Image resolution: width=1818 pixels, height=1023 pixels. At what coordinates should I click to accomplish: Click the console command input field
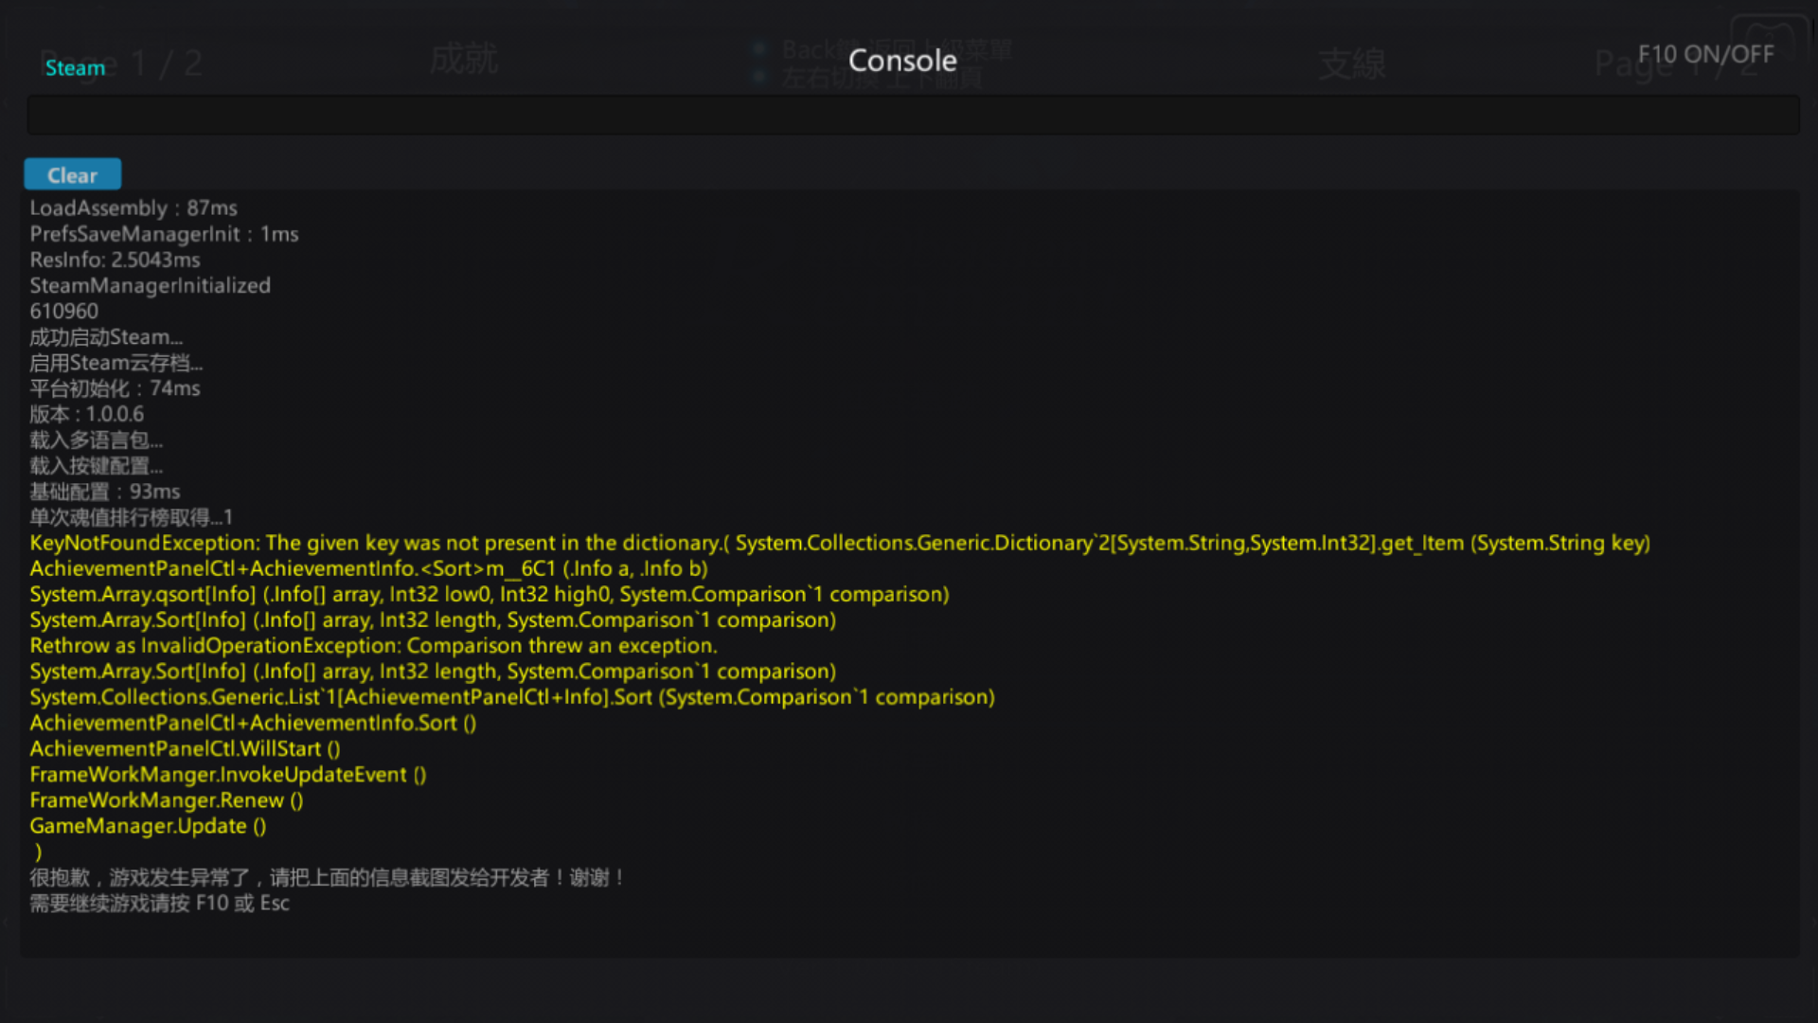click(913, 116)
